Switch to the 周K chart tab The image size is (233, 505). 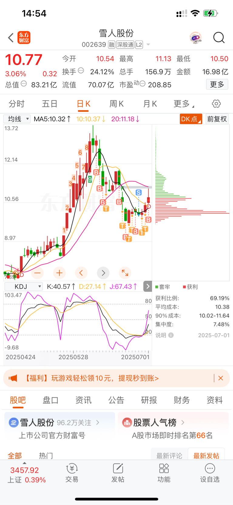click(116, 104)
